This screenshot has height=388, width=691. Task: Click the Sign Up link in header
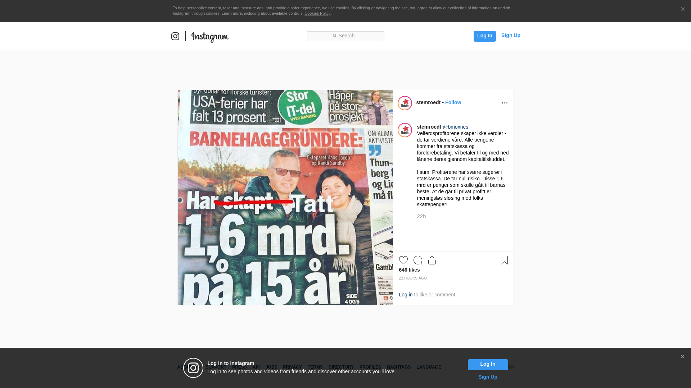coord(511,35)
